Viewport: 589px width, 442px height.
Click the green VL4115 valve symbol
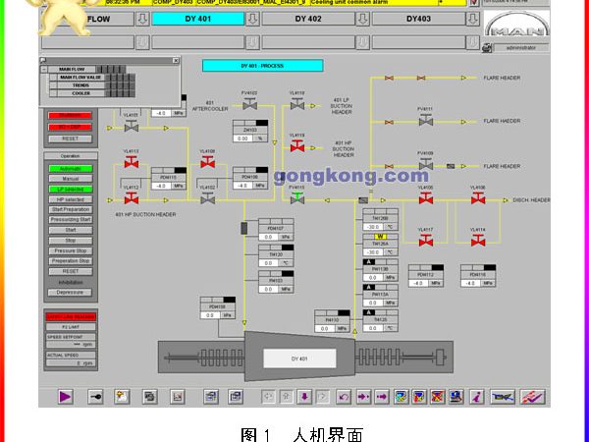coord(296,197)
